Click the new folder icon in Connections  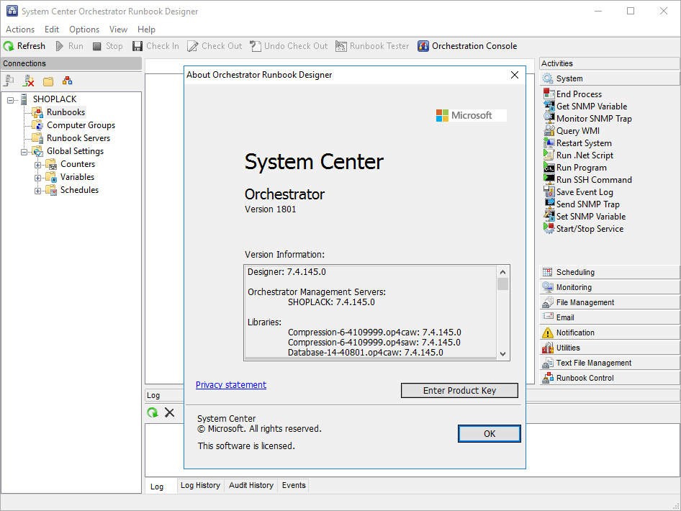tap(48, 81)
